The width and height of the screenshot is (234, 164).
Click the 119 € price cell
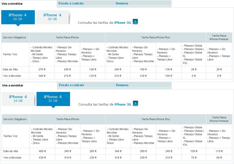219,151
